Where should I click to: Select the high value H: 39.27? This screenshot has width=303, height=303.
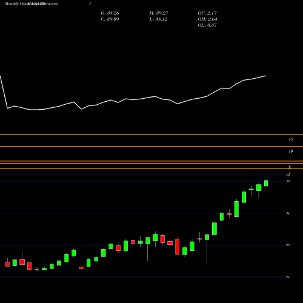[x=159, y=13]
